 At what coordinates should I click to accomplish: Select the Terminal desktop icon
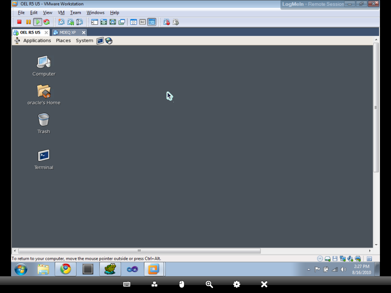click(x=44, y=159)
